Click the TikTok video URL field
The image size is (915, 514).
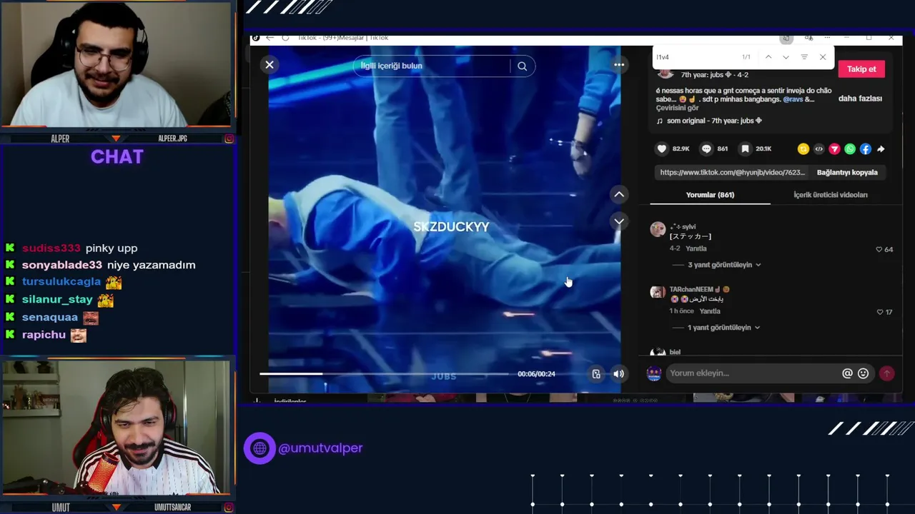[x=732, y=172]
